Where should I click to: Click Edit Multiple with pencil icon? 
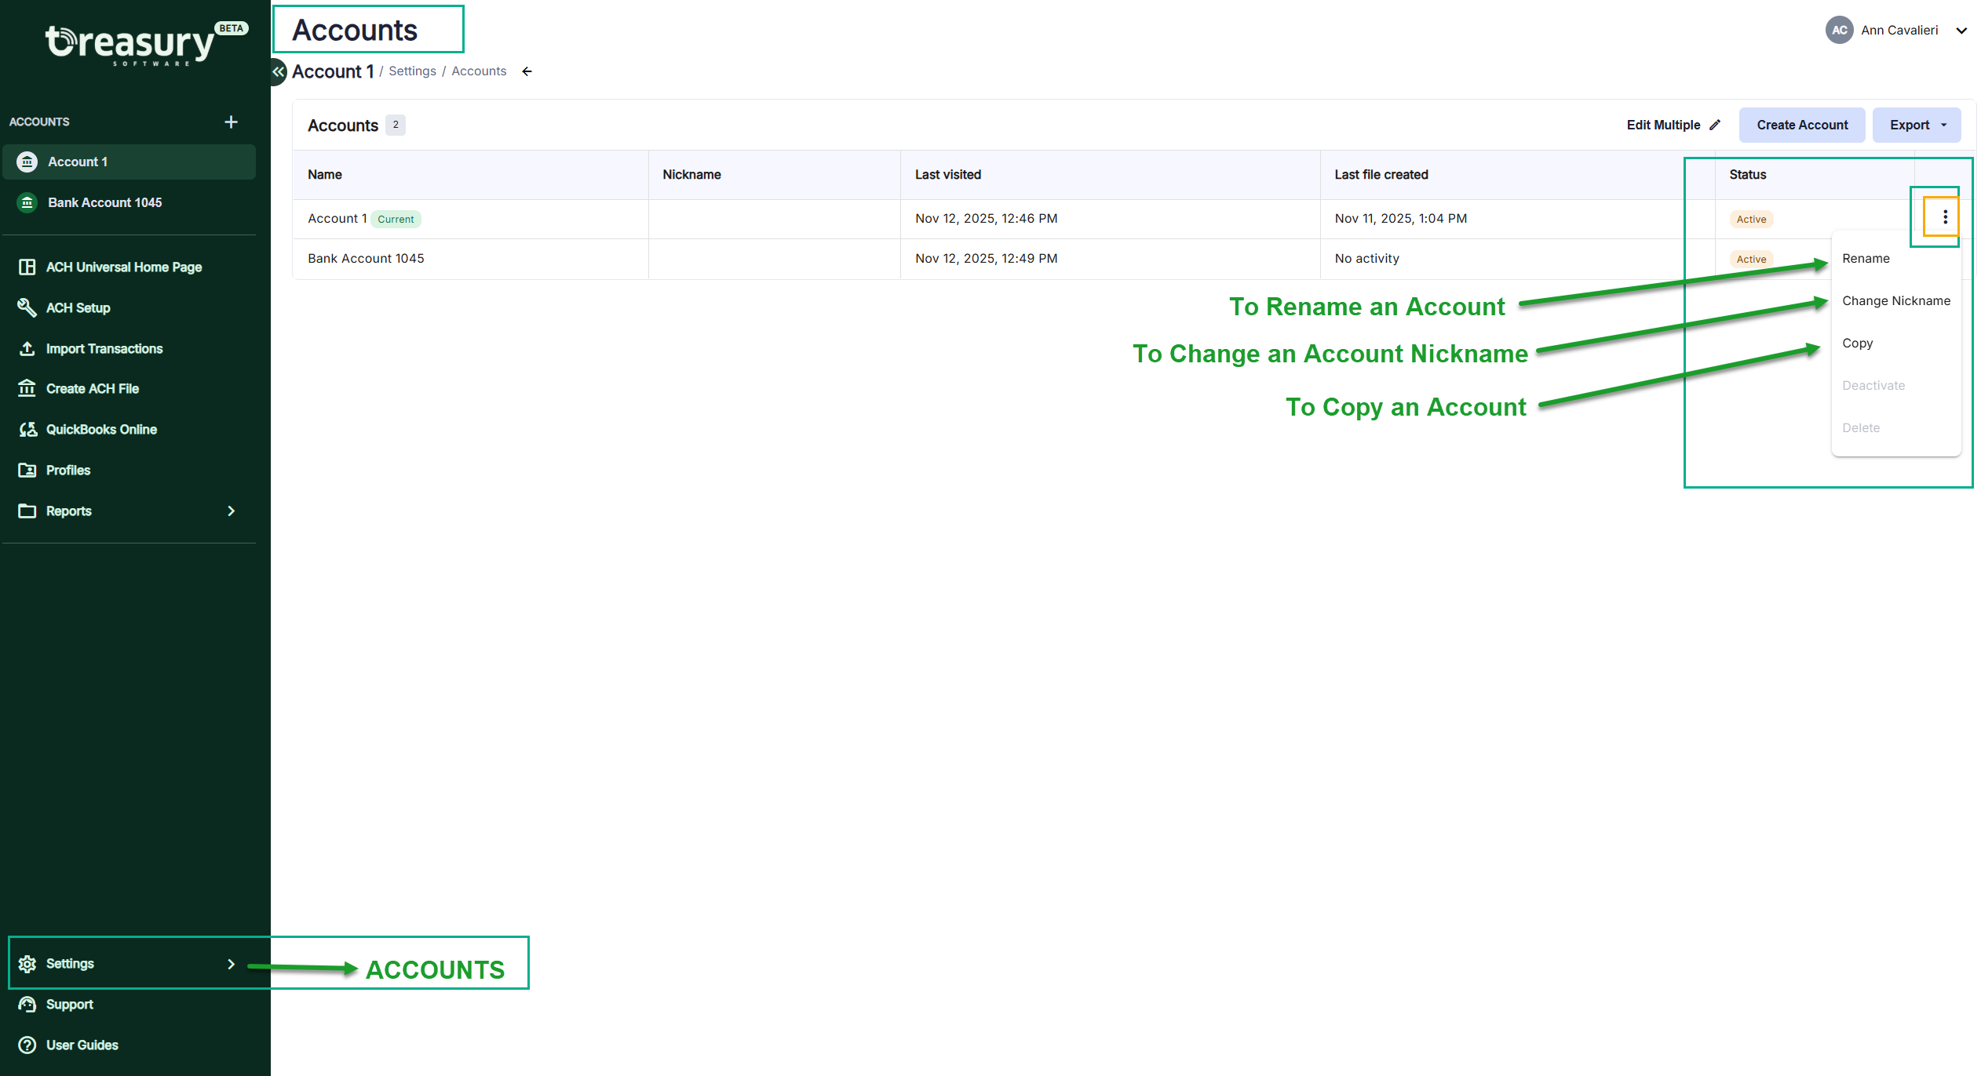click(1673, 125)
